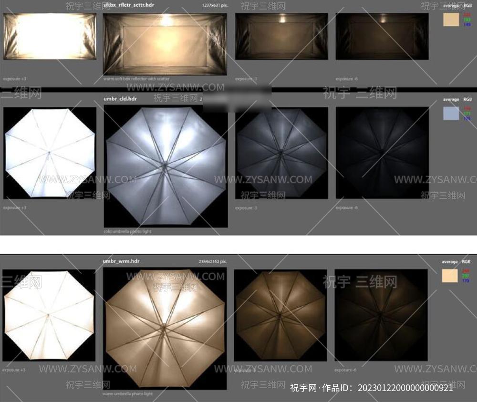Screen dimensions: 477x402
Task: Click the warm umbrella exposure -3 thumbnail
Action: point(280,315)
